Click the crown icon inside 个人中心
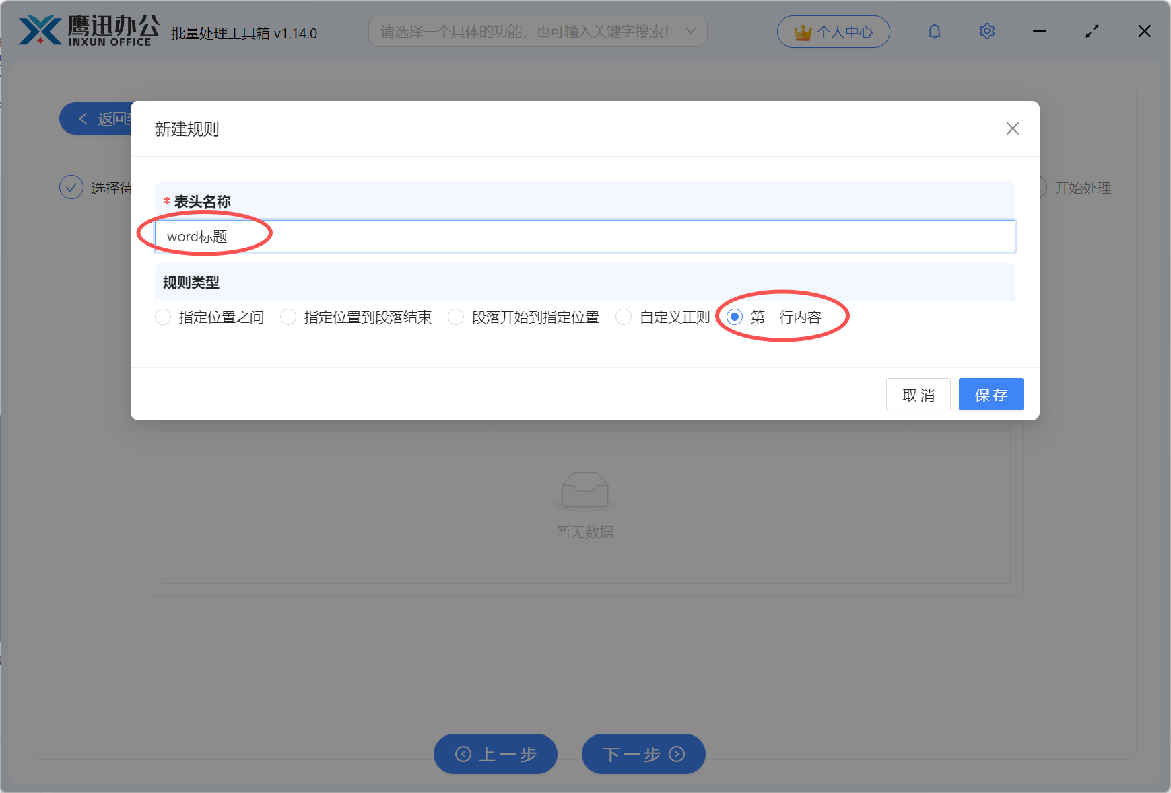Image resolution: width=1171 pixels, height=793 pixels. (x=802, y=31)
